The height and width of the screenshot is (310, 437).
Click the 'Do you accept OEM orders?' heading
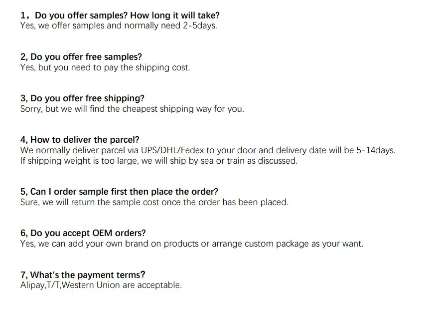coord(83,233)
